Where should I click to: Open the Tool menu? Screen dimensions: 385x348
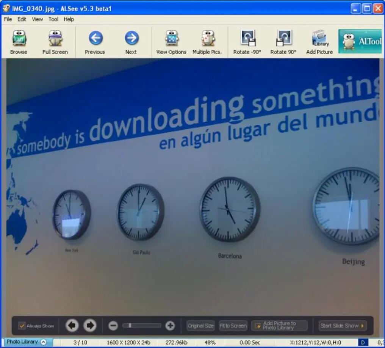click(x=53, y=19)
